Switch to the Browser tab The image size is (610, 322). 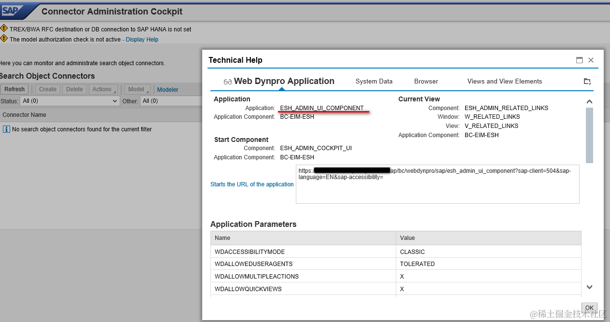coord(426,81)
